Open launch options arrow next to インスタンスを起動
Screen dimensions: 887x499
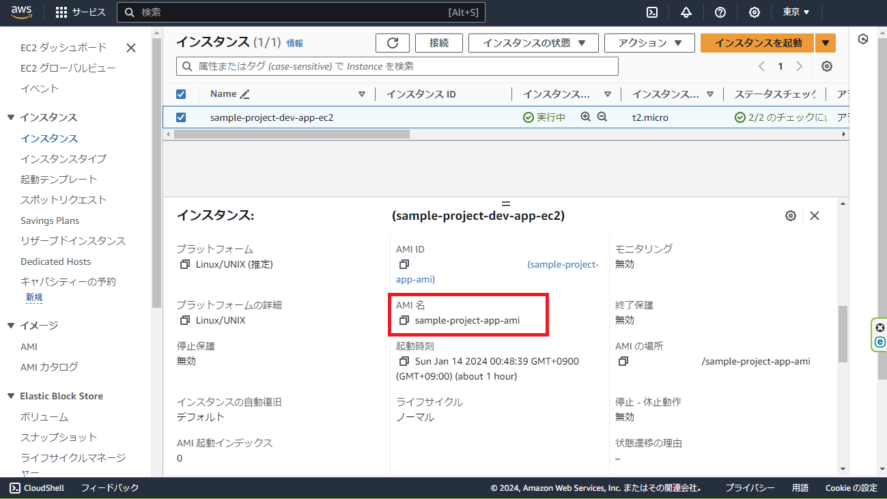pos(826,43)
